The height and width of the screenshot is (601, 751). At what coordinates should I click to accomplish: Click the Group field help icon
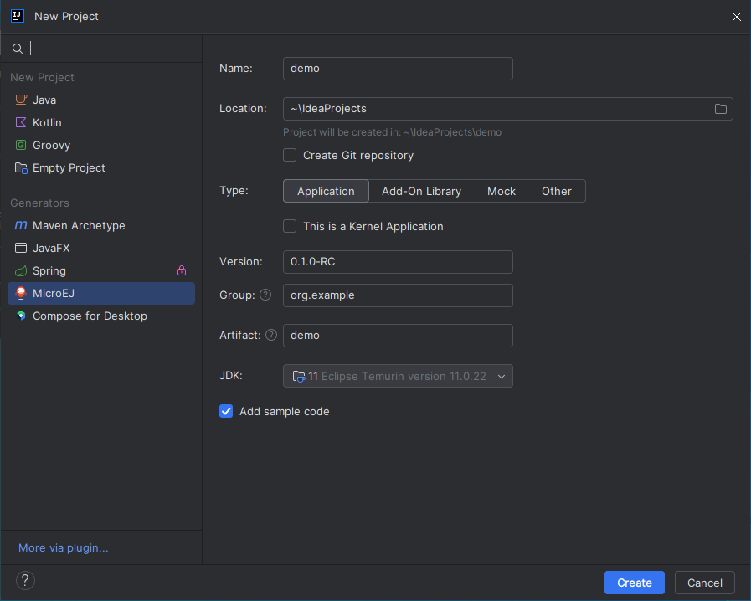coord(265,295)
